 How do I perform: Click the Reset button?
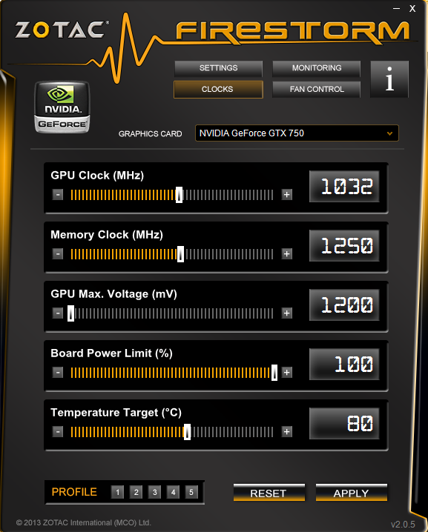click(x=269, y=493)
